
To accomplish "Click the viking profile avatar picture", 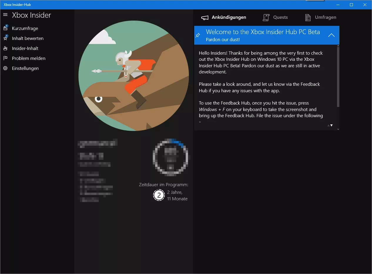I will point(134,76).
